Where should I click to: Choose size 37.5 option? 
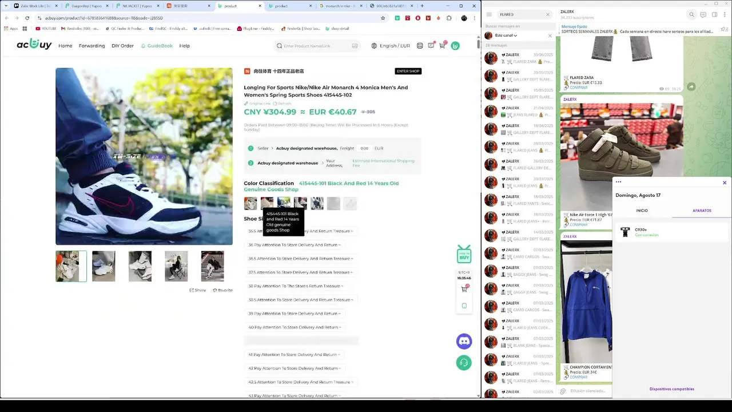point(300,272)
